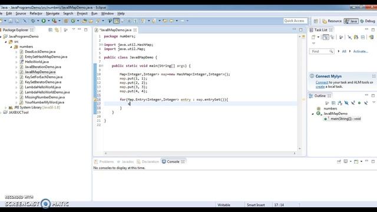Click the editor horizontal scrollbar
377x212 pixels.
tap(200, 153)
